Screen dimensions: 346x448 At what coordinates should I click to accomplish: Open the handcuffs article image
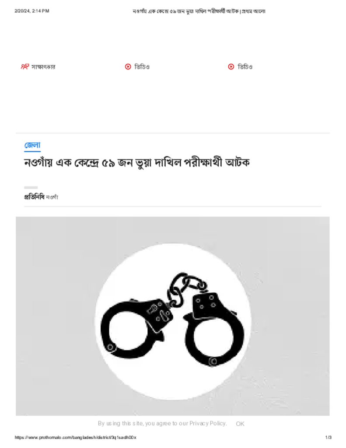point(173,316)
